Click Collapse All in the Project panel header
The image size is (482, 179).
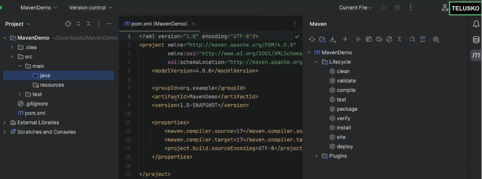click(89, 24)
